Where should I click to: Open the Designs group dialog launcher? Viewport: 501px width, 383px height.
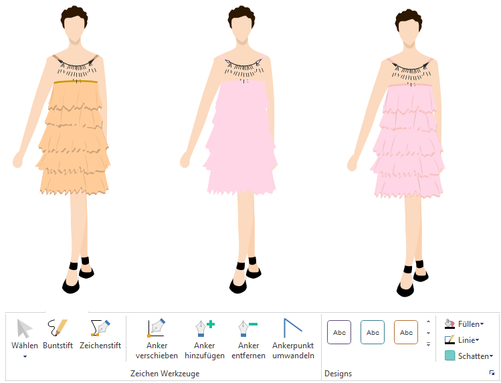tap(492, 373)
